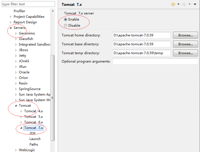
Task: Click the Tomcat home directory field
Action: tap(141, 35)
